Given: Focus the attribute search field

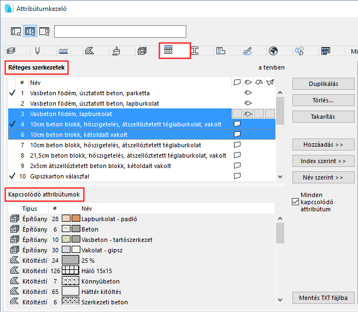Looking at the screenshot, I should 120,32.
